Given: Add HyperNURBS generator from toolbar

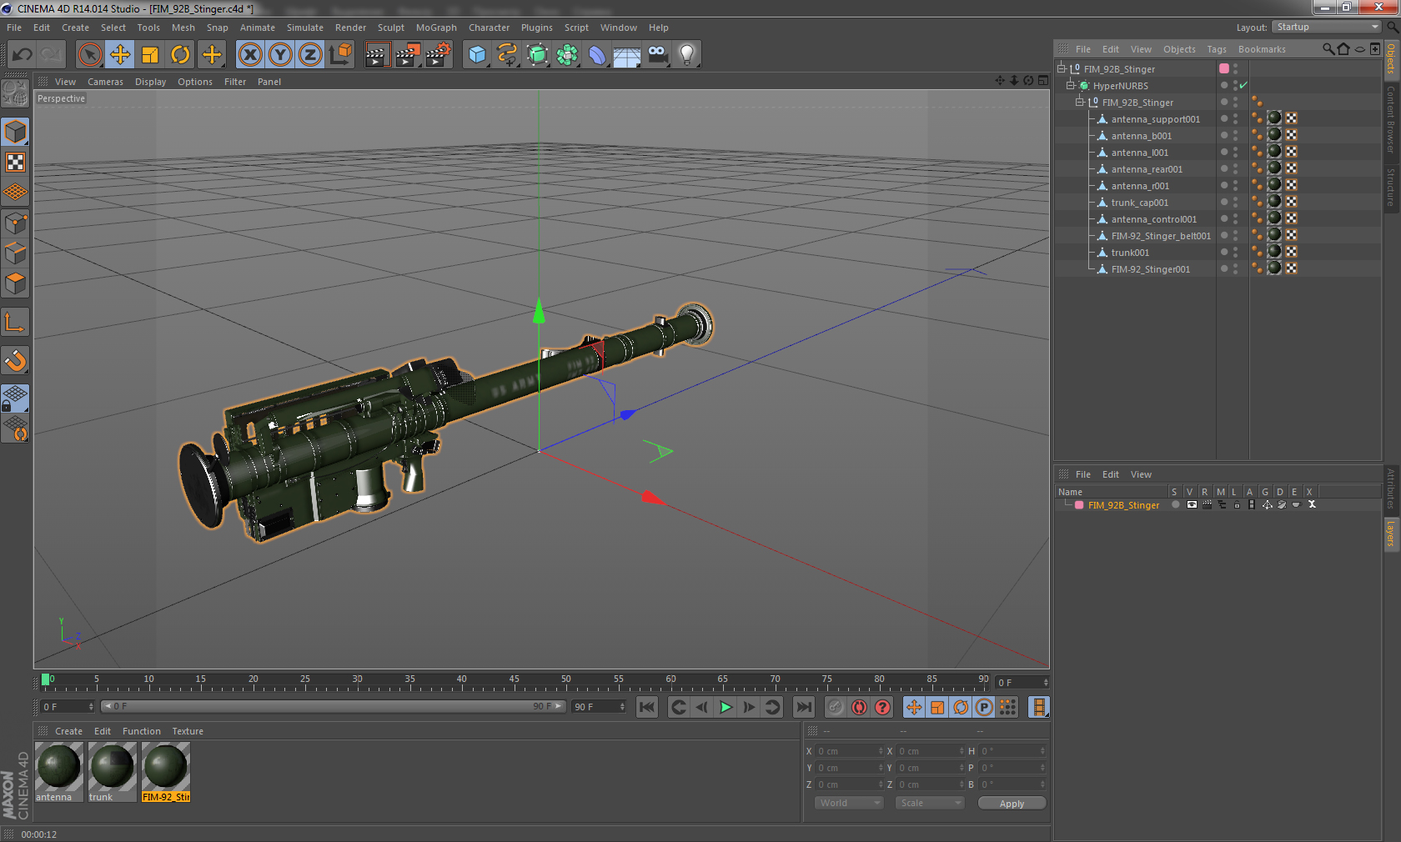Looking at the screenshot, I should pyautogui.click(x=538, y=55).
